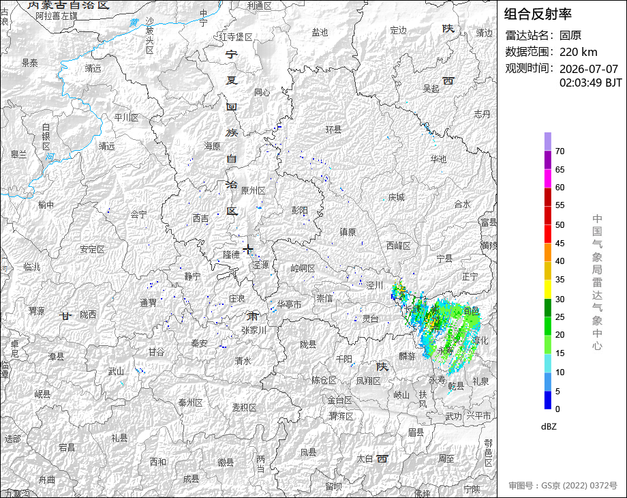Choose the yellow swatch between 30 and 35

coord(548,289)
